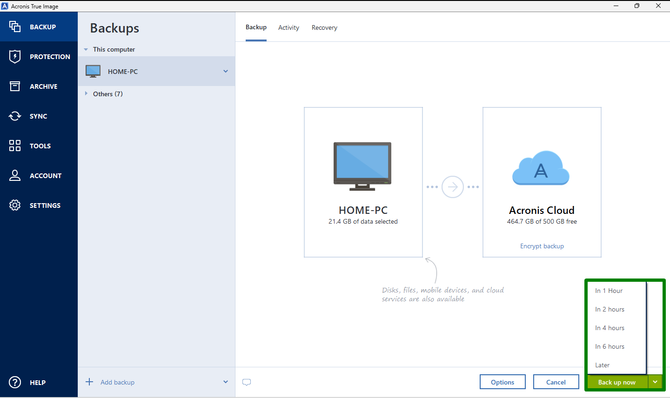The image size is (670, 398).
Task: Open the Account section
Action: pyautogui.click(x=39, y=175)
